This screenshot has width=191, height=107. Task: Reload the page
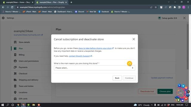(x=12, y=7)
